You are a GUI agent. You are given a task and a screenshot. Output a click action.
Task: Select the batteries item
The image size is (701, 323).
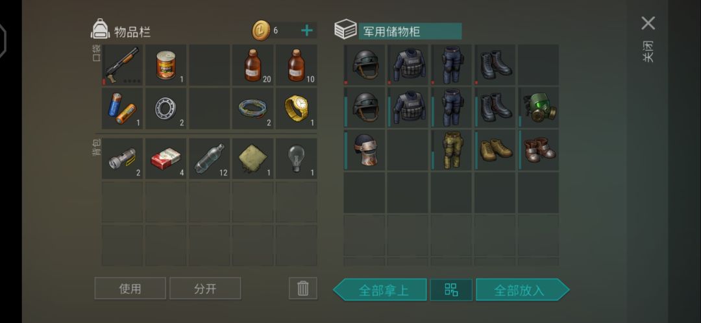122,108
